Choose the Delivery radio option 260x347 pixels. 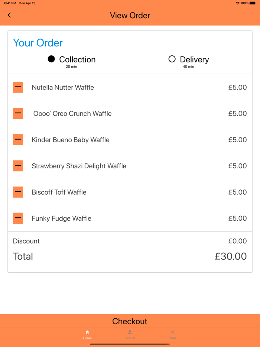(172, 59)
